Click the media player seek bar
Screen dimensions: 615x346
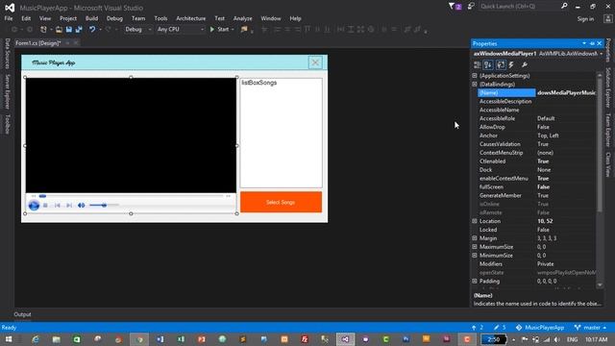[x=131, y=196]
